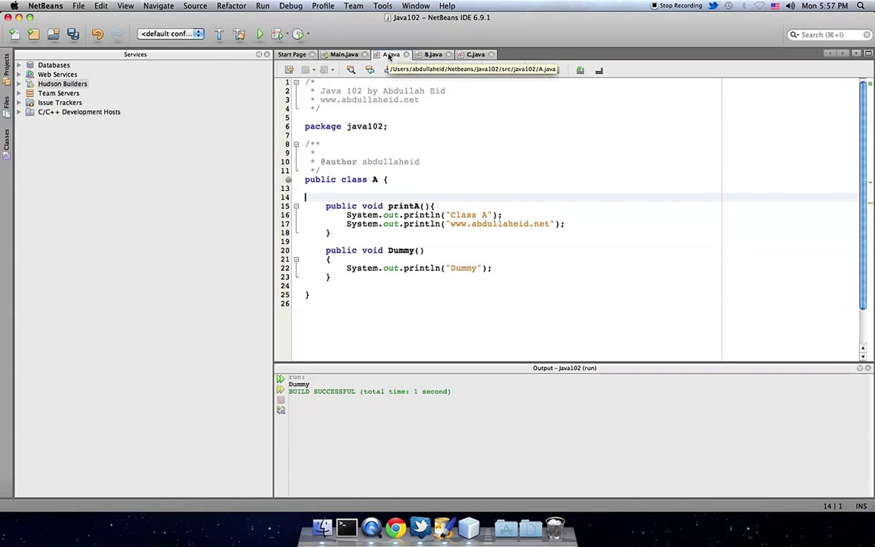Click Stop Recording in the menu bar
The height and width of the screenshot is (547, 875).
(x=677, y=6)
